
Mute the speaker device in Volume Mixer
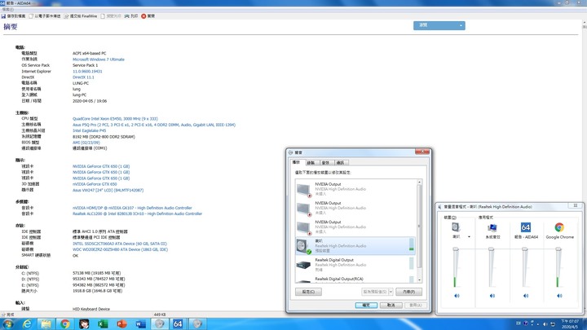(457, 296)
